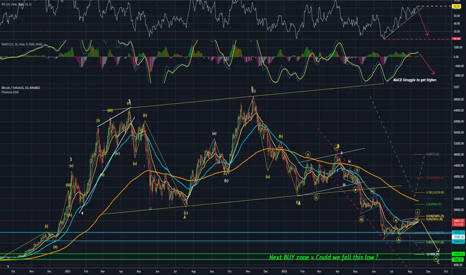The height and width of the screenshot is (275, 466).
Task: Click the 2021 label on time axis
Action: coord(68,271)
